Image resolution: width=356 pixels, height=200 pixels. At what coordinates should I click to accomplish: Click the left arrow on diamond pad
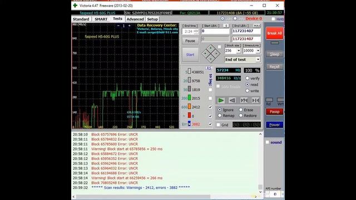click(x=205, y=53)
